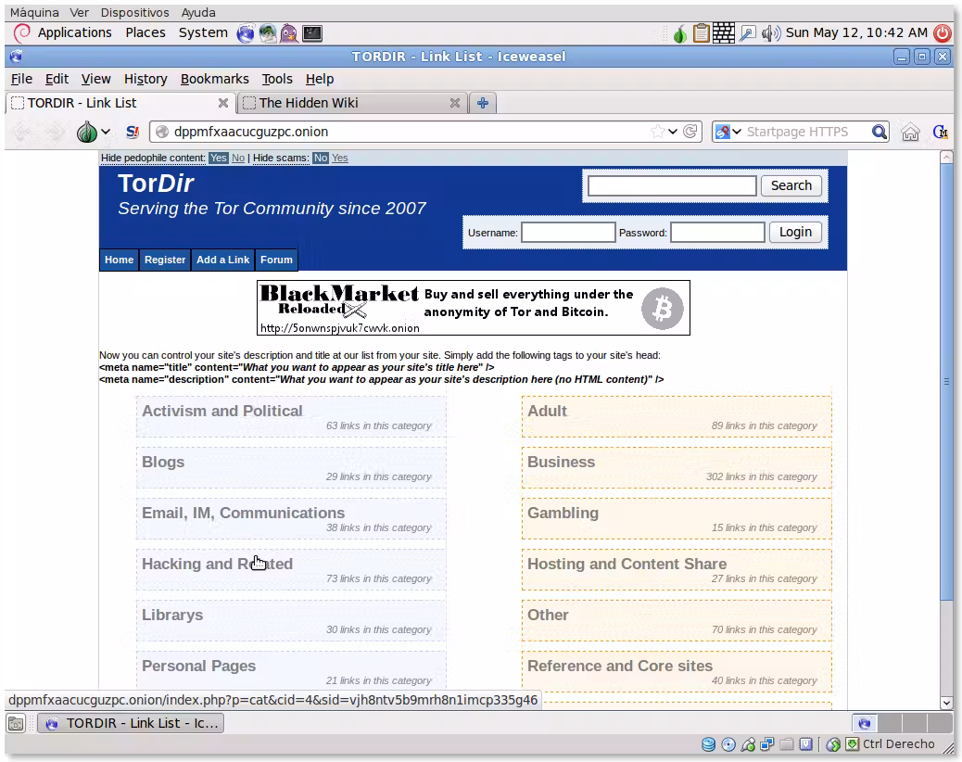Open the Register page link
Screen dimensions: 962x762
point(164,260)
